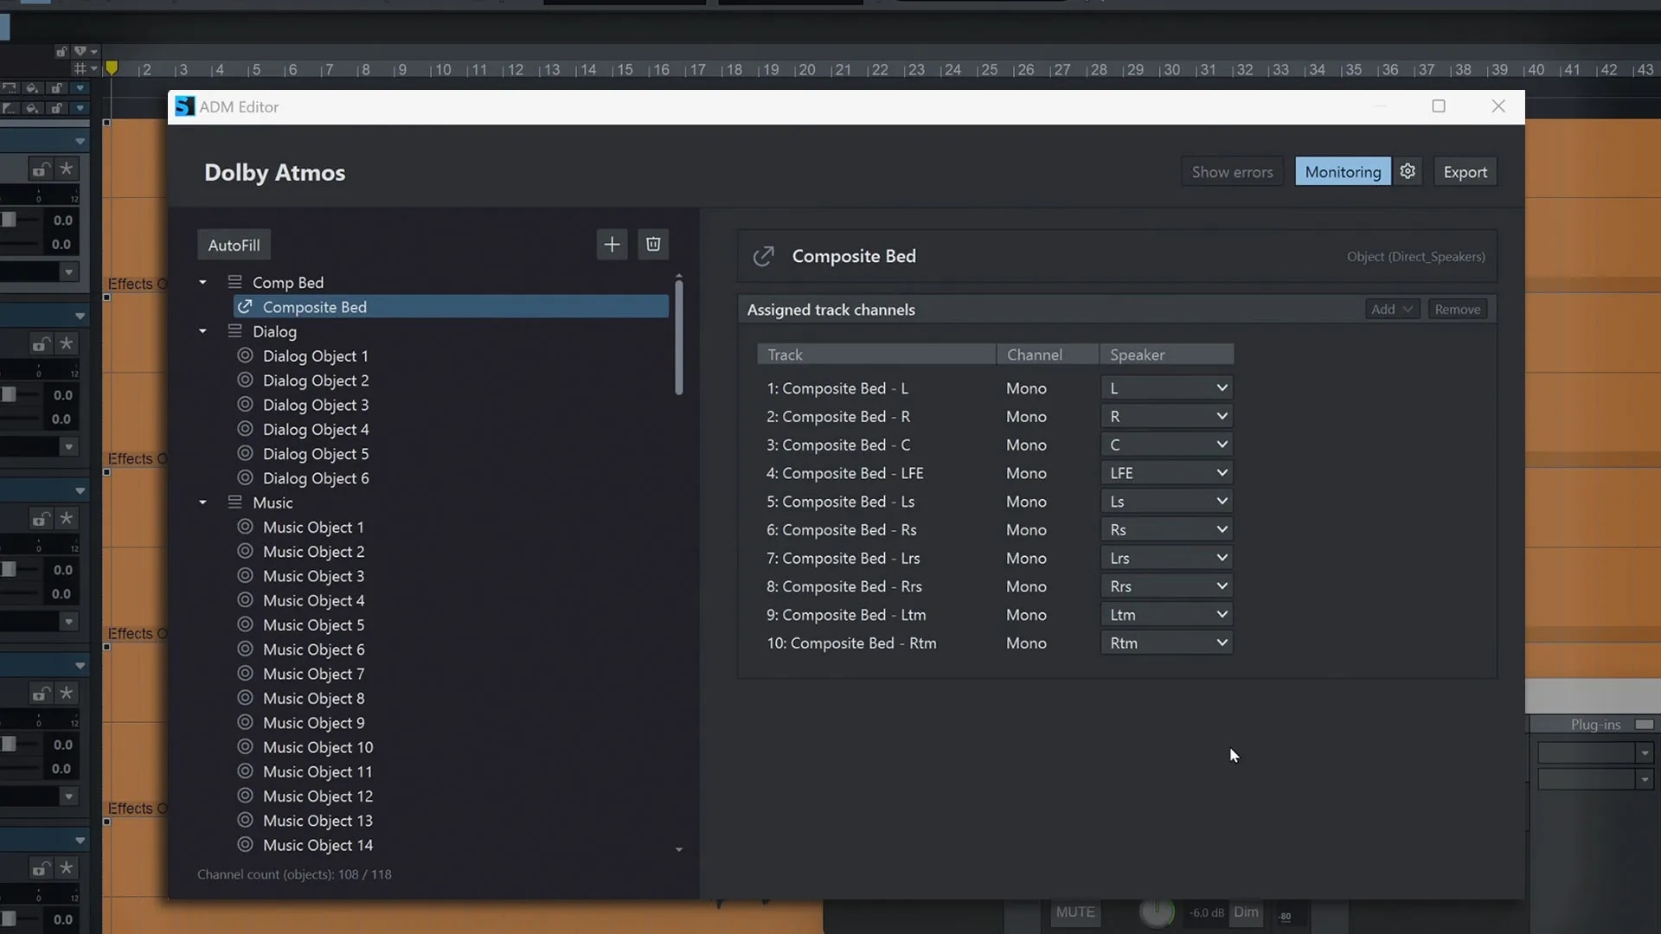Open Monitoring settings gear icon
The height and width of the screenshot is (934, 1661).
(1408, 172)
